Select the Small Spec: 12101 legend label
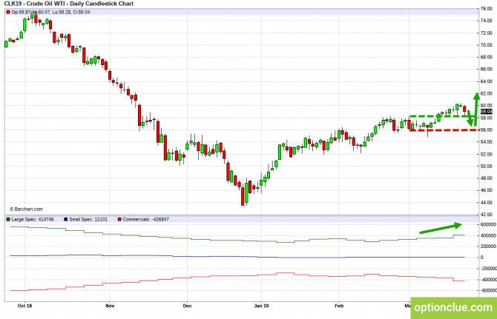This screenshot has height=319, width=497. tap(88, 219)
